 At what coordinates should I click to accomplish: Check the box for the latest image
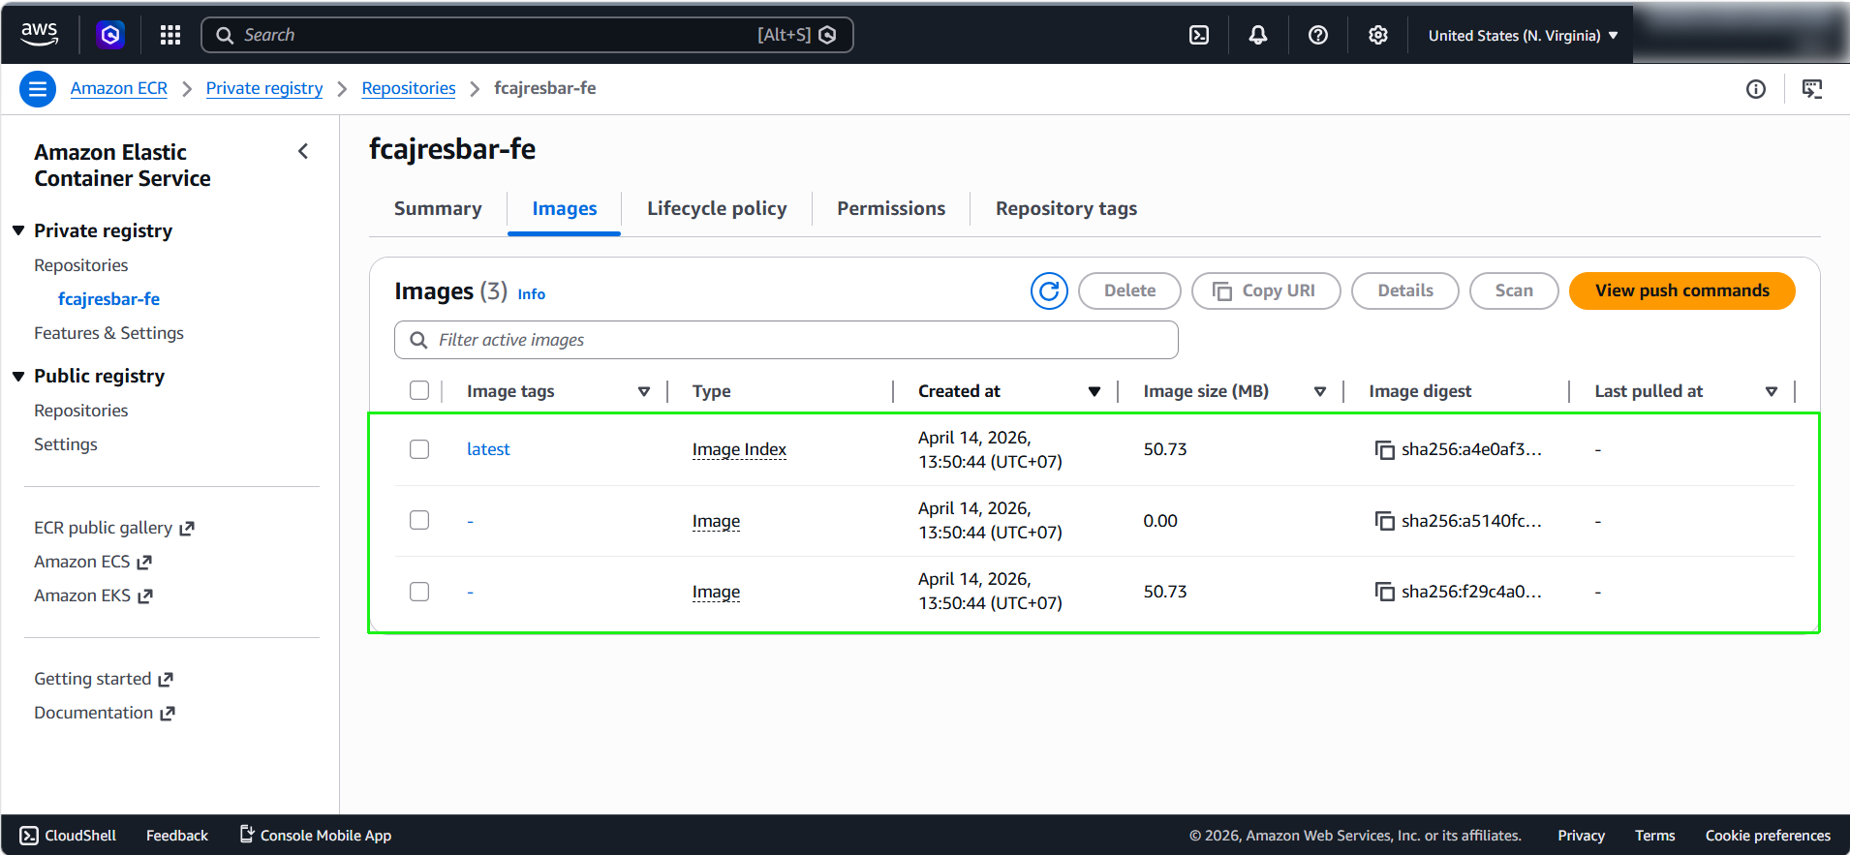(419, 449)
